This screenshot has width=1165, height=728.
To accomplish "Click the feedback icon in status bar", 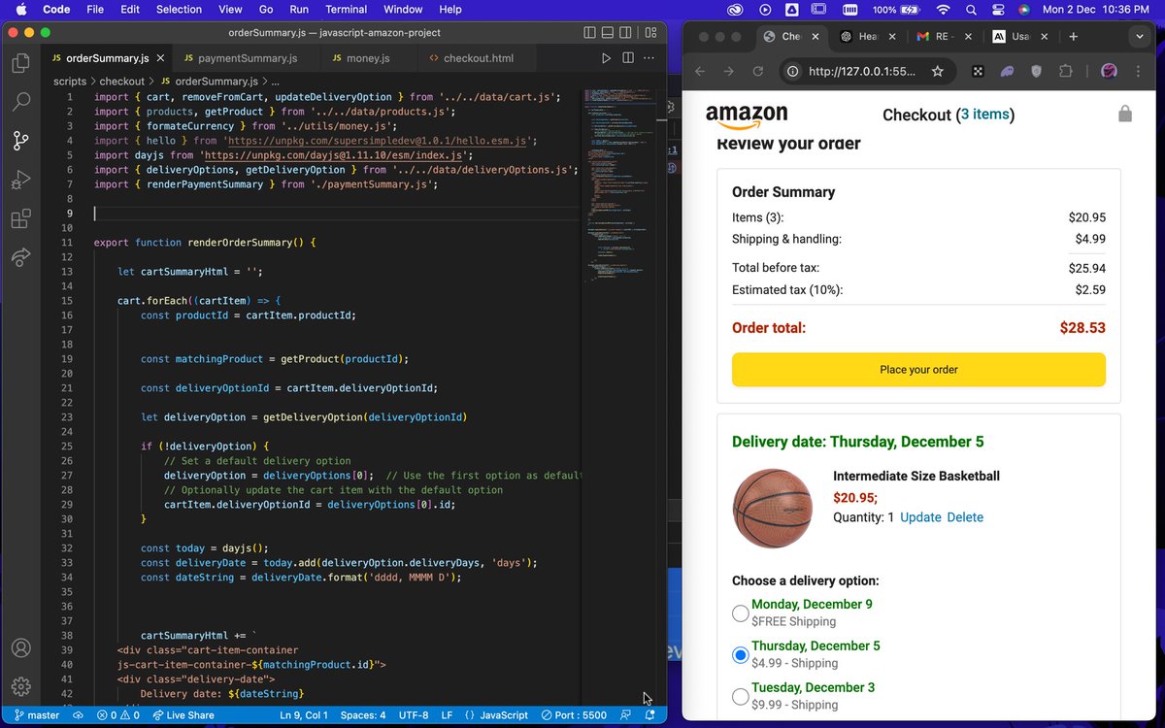I will 626,715.
